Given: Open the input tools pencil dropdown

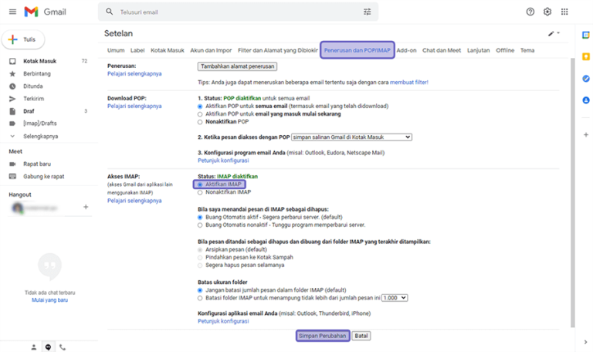Looking at the screenshot, I should [554, 33].
